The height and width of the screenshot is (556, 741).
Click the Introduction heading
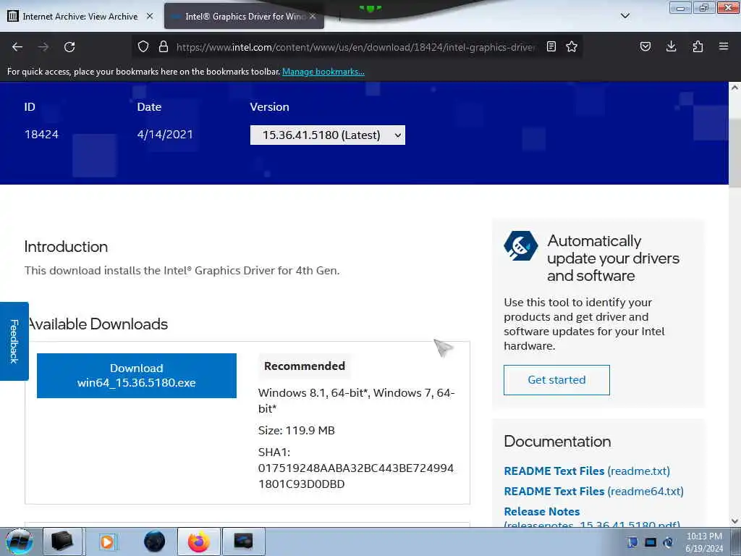[x=66, y=246]
